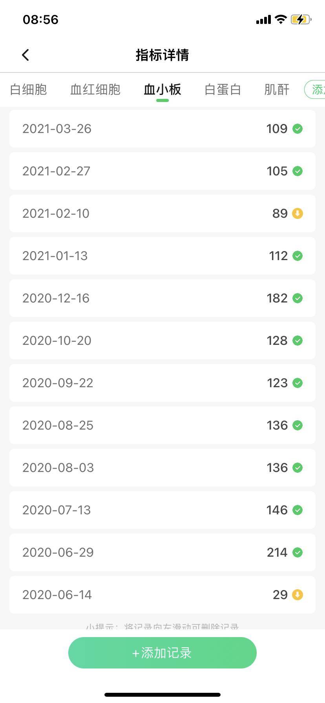This screenshot has height=703, width=325.
Task: Click the green check icon next to 214
Action: coord(298,552)
